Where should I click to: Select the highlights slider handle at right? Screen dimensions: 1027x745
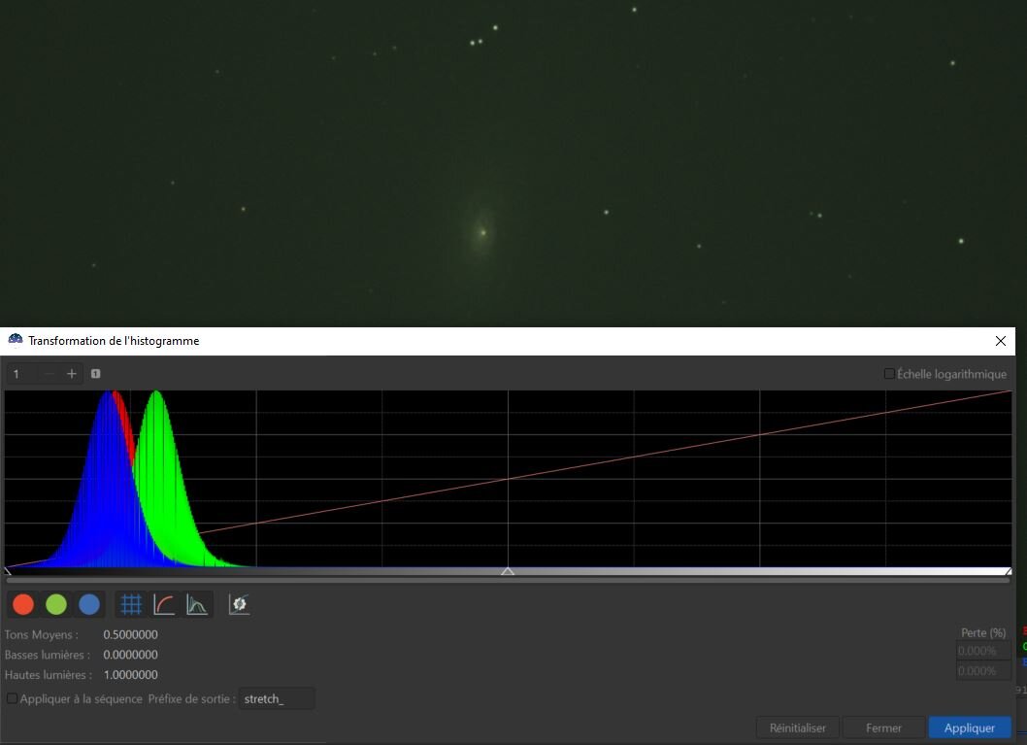(x=1009, y=571)
